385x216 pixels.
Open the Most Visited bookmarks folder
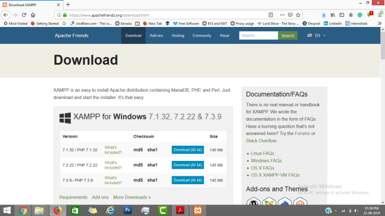[15, 23]
